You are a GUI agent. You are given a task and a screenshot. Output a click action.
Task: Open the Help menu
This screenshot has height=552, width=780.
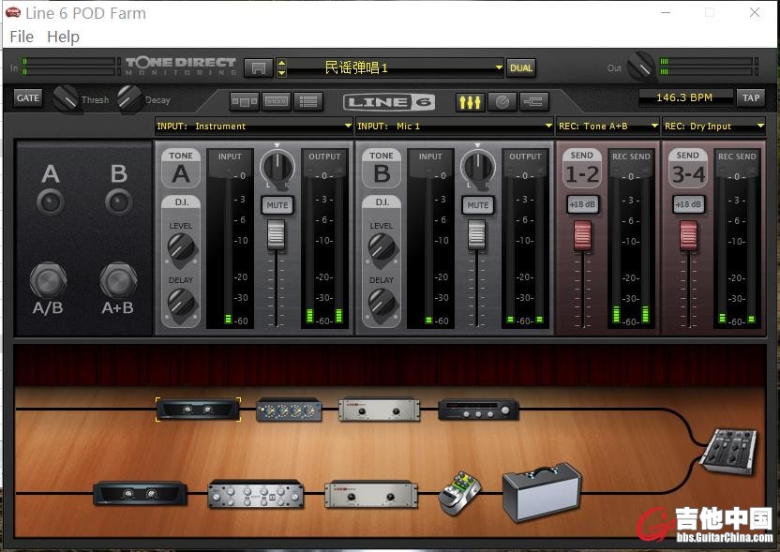click(x=63, y=37)
